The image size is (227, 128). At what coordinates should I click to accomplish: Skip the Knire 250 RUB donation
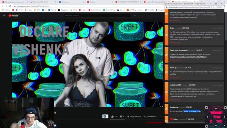pyautogui.click(x=175, y=43)
